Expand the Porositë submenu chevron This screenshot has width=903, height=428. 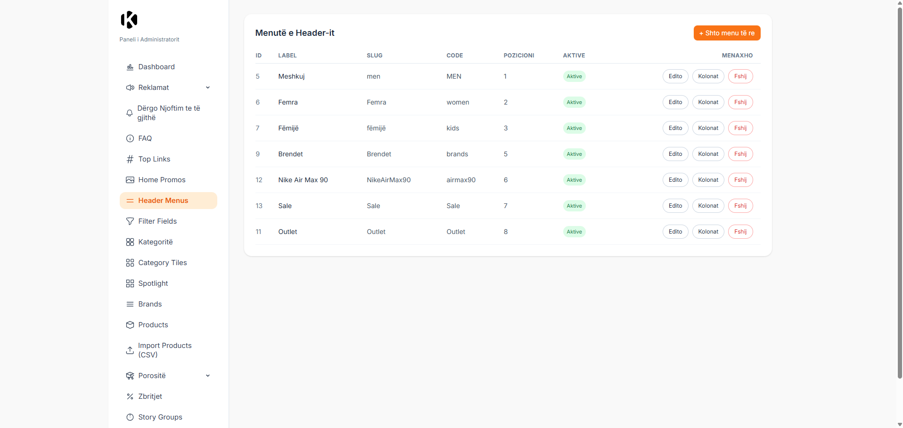208,376
